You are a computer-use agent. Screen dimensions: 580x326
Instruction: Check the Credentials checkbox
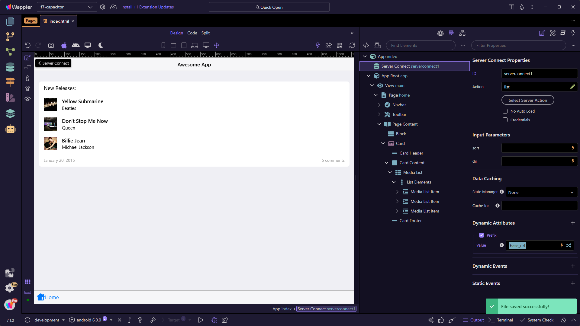click(x=505, y=120)
